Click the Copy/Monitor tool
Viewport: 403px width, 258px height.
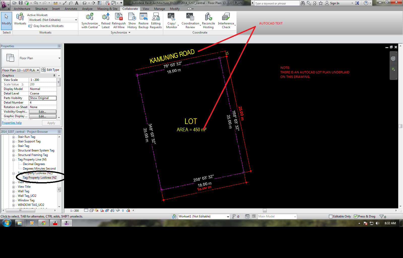[172, 17]
